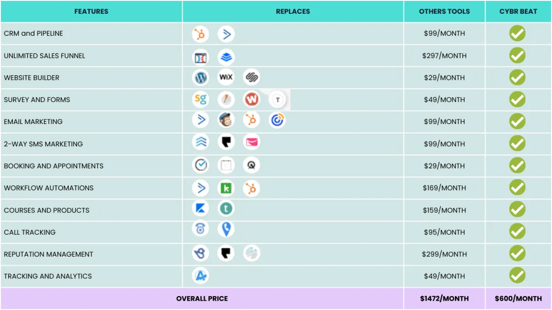Click the Kajabi blue 'K' icon
Image resolution: width=552 pixels, height=310 pixels.
201,209
